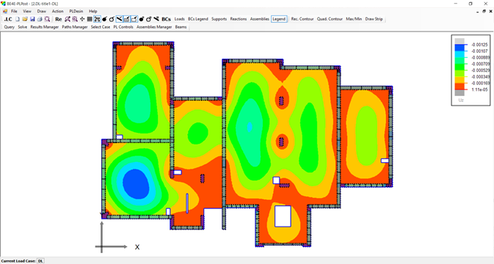Create a new file with blank page icon
The image size is (494, 264).
click(x=18, y=19)
